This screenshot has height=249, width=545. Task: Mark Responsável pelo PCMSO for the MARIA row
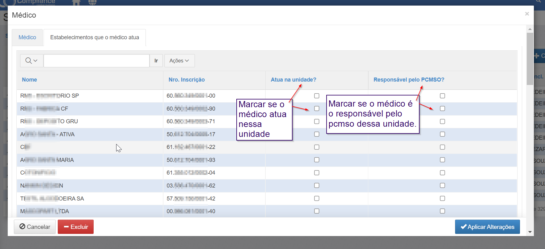click(x=442, y=160)
